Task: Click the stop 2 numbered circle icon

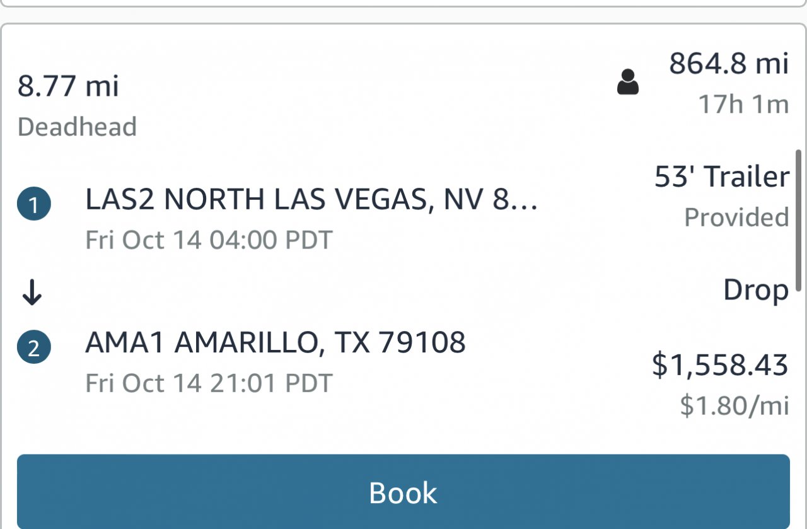Action: (x=33, y=349)
